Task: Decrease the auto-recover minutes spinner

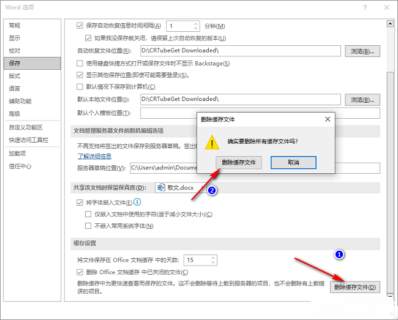Action: pos(195,28)
